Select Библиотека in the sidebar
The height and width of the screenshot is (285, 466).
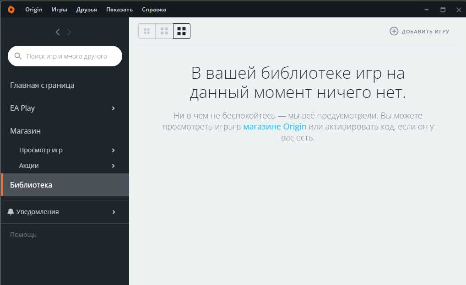[65, 185]
